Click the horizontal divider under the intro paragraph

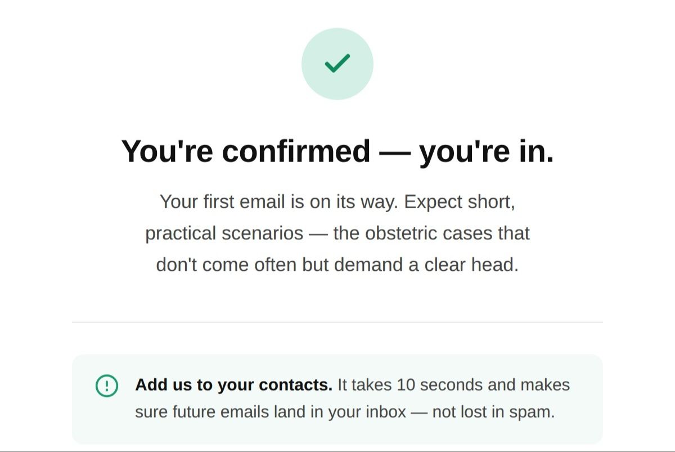337,323
